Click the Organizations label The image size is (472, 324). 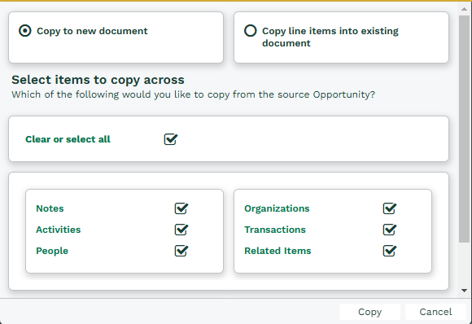pyautogui.click(x=277, y=208)
